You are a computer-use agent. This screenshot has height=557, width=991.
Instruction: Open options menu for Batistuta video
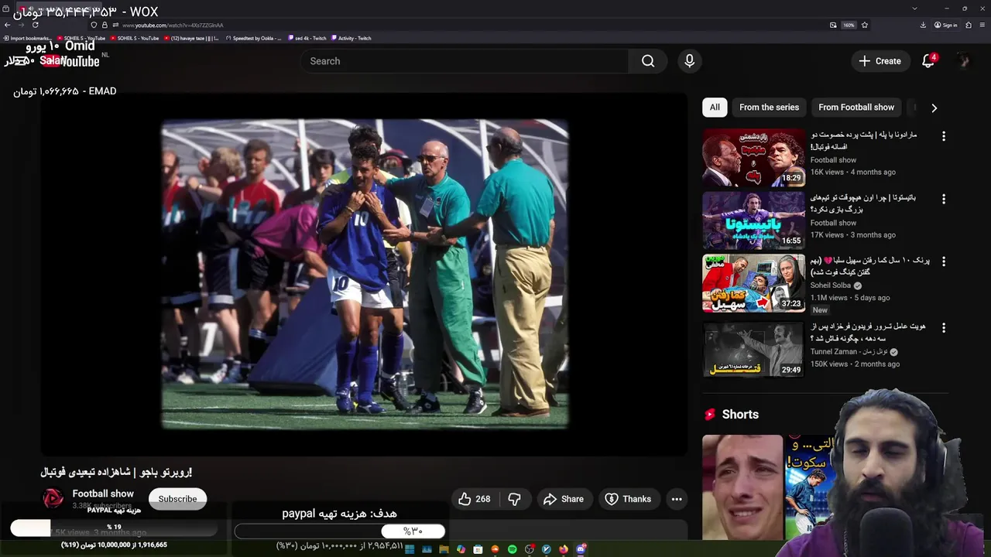click(x=943, y=199)
